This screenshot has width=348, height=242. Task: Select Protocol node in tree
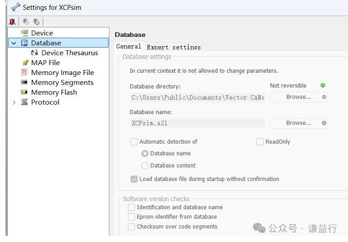point(45,102)
